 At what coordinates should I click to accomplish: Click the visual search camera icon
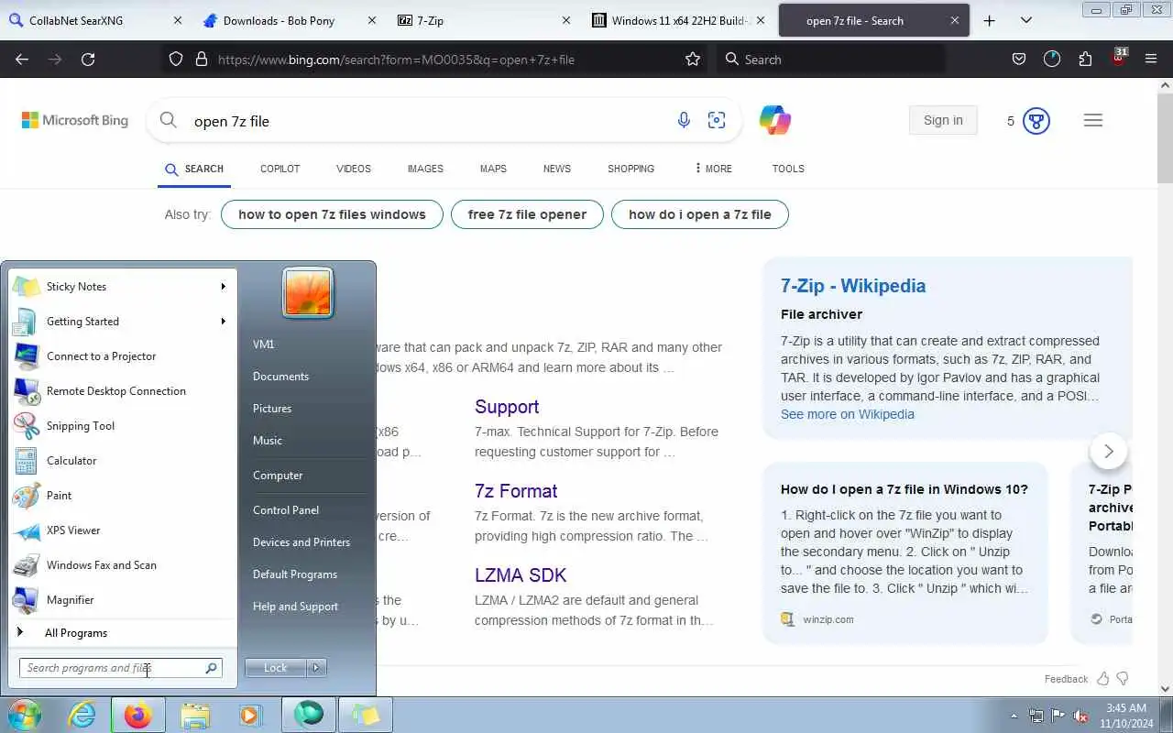point(717,120)
